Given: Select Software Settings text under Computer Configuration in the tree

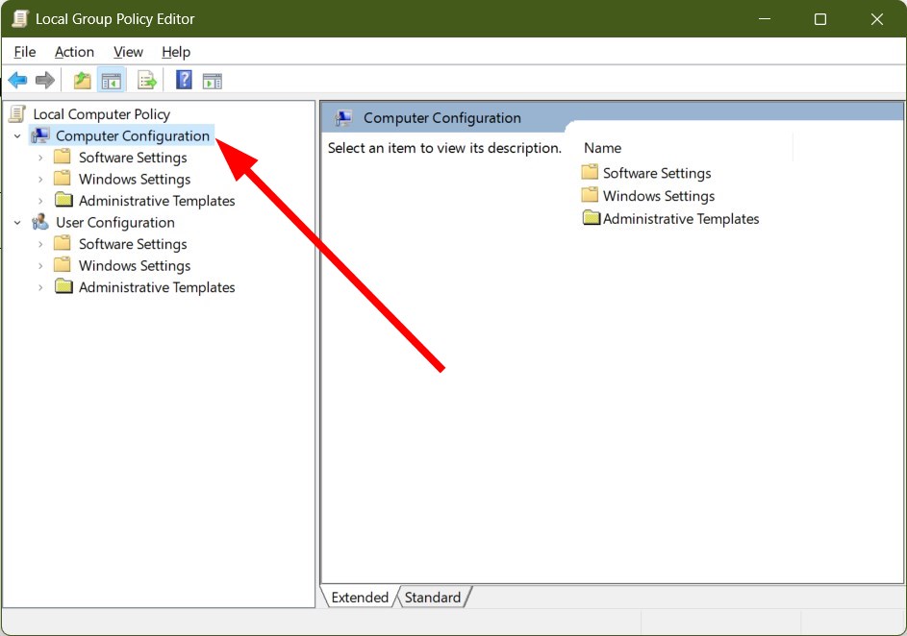Looking at the screenshot, I should tap(133, 158).
